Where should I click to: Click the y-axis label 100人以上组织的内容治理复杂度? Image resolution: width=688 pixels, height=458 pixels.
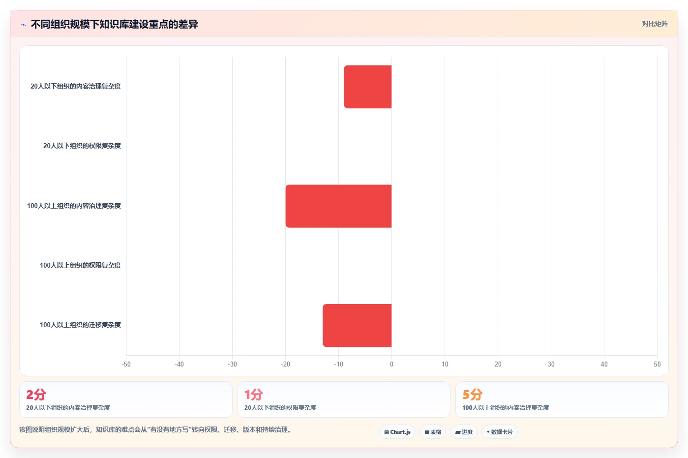click(x=74, y=206)
